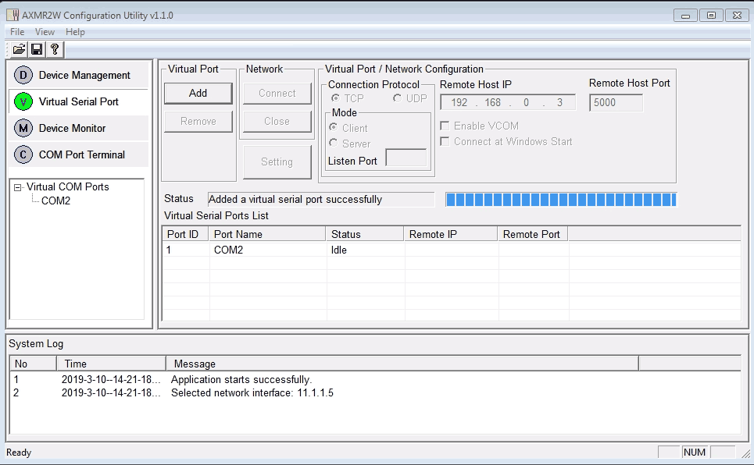Select the M Device Monitor icon

(x=23, y=128)
